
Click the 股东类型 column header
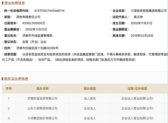point(90,89)
